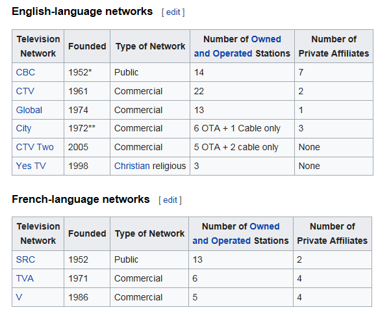Click the French-language networks heading
This screenshot has height=316, width=391.
[81, 199]
